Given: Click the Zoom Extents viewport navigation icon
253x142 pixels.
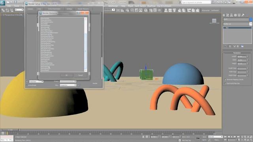Looking at the screenshot, I should tap(248, 137).
